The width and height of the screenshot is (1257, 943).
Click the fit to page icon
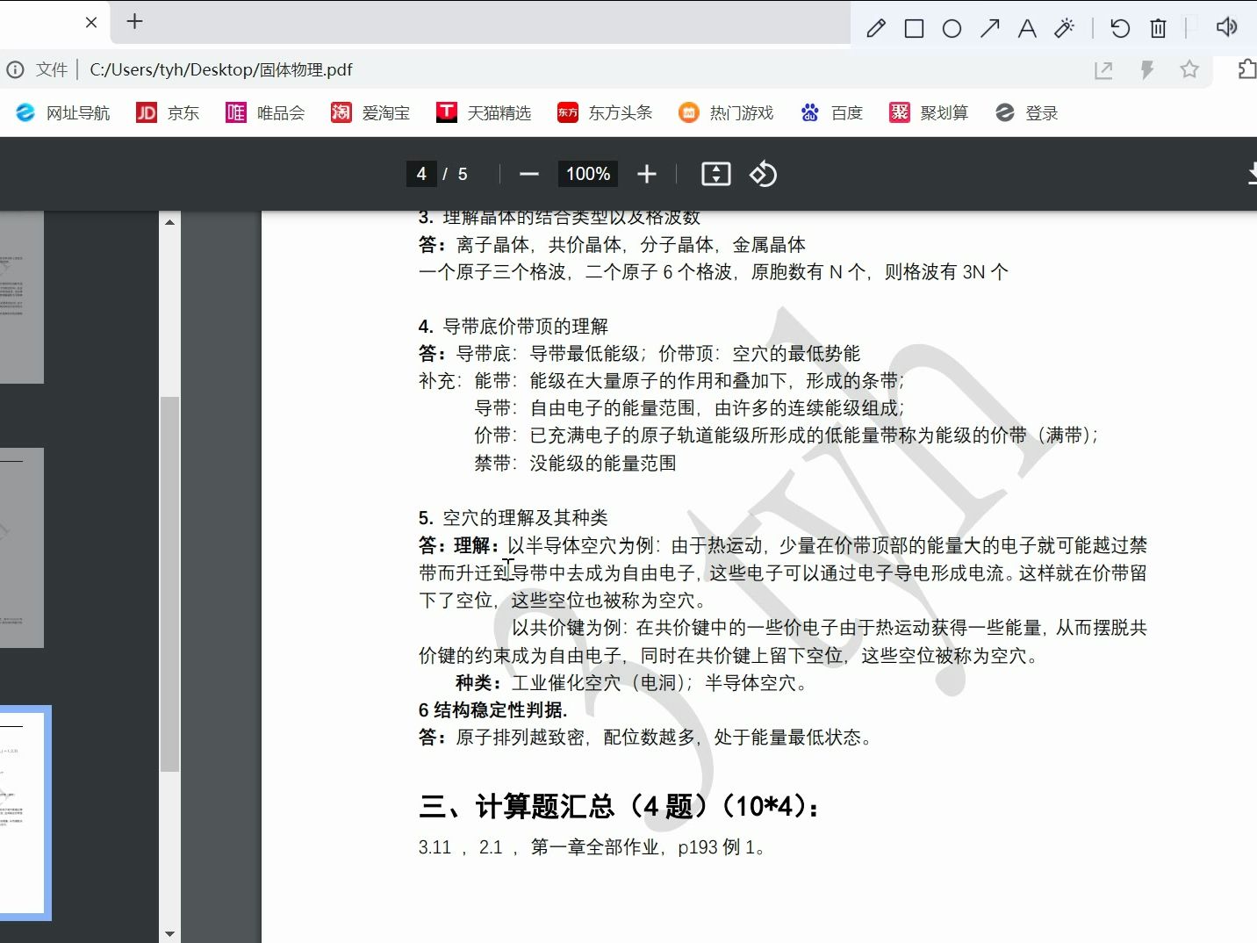coord(716,174)
